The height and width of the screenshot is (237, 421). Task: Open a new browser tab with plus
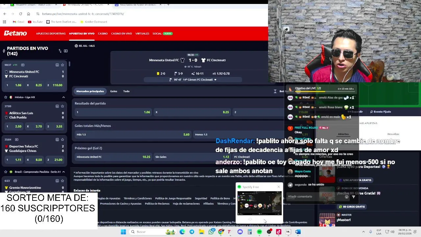[x=168, y=5]
